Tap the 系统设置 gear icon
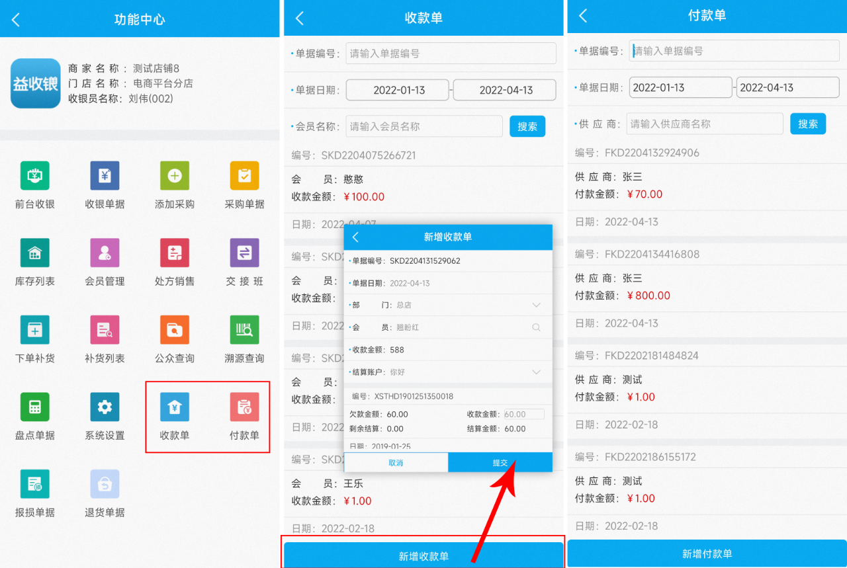Viewport: 847px width, 568px height. point(105,407)
